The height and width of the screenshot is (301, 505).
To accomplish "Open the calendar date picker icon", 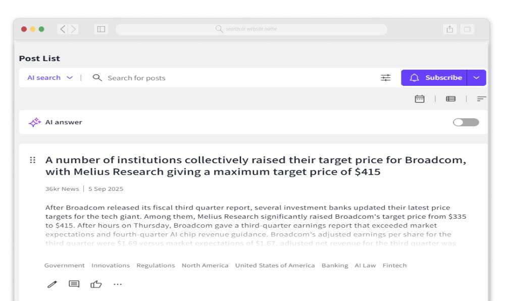I will tap(420, 99).
